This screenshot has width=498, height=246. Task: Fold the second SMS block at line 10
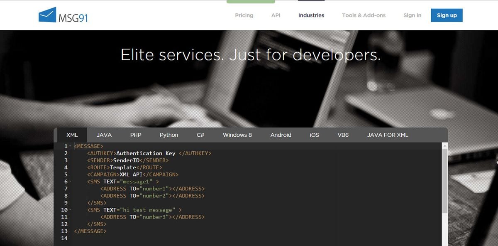click(70, 210)
